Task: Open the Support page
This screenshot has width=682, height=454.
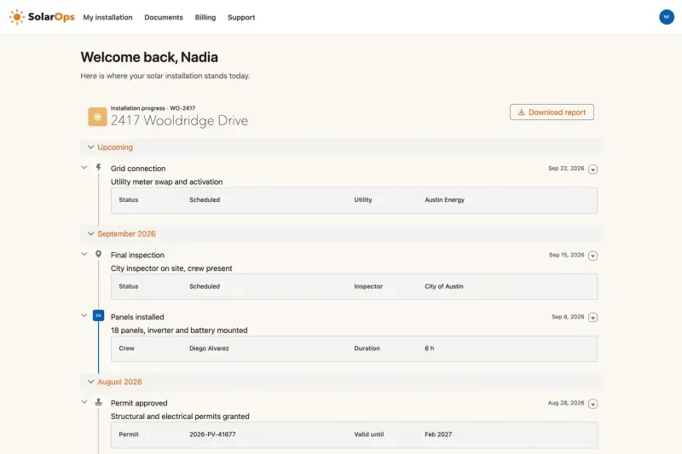Action: click(x=241, y=17)
